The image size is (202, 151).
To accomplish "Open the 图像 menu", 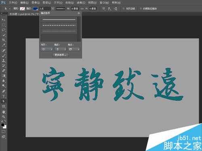I will [x=36, y=2].
